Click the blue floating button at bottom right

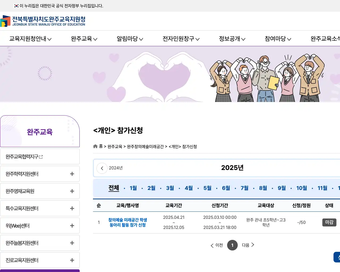click(338, 257)
